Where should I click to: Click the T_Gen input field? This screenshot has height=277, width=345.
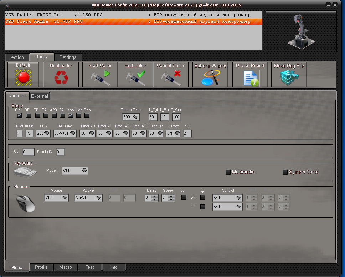[x=176, y=117]
